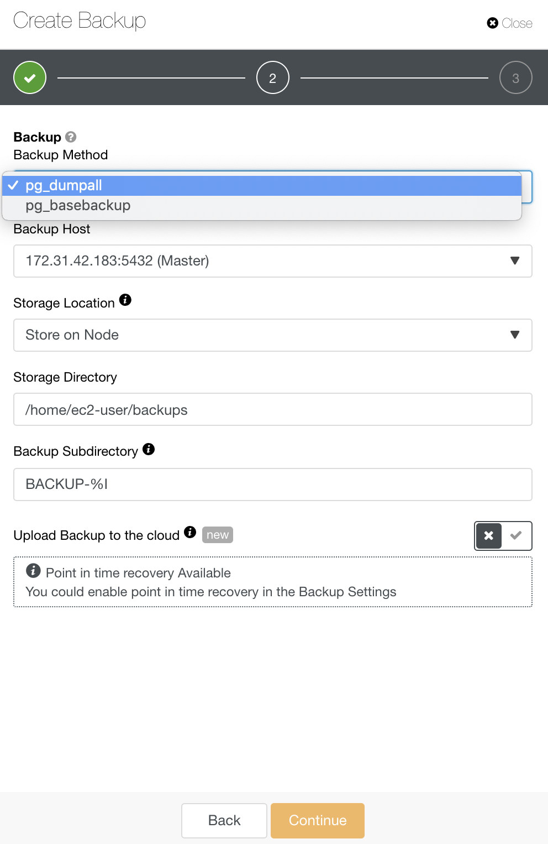Close the Create Backup dialog
The height and width of the screenshot is (844, 548).
pyautogui.click(x=509, y=23)
